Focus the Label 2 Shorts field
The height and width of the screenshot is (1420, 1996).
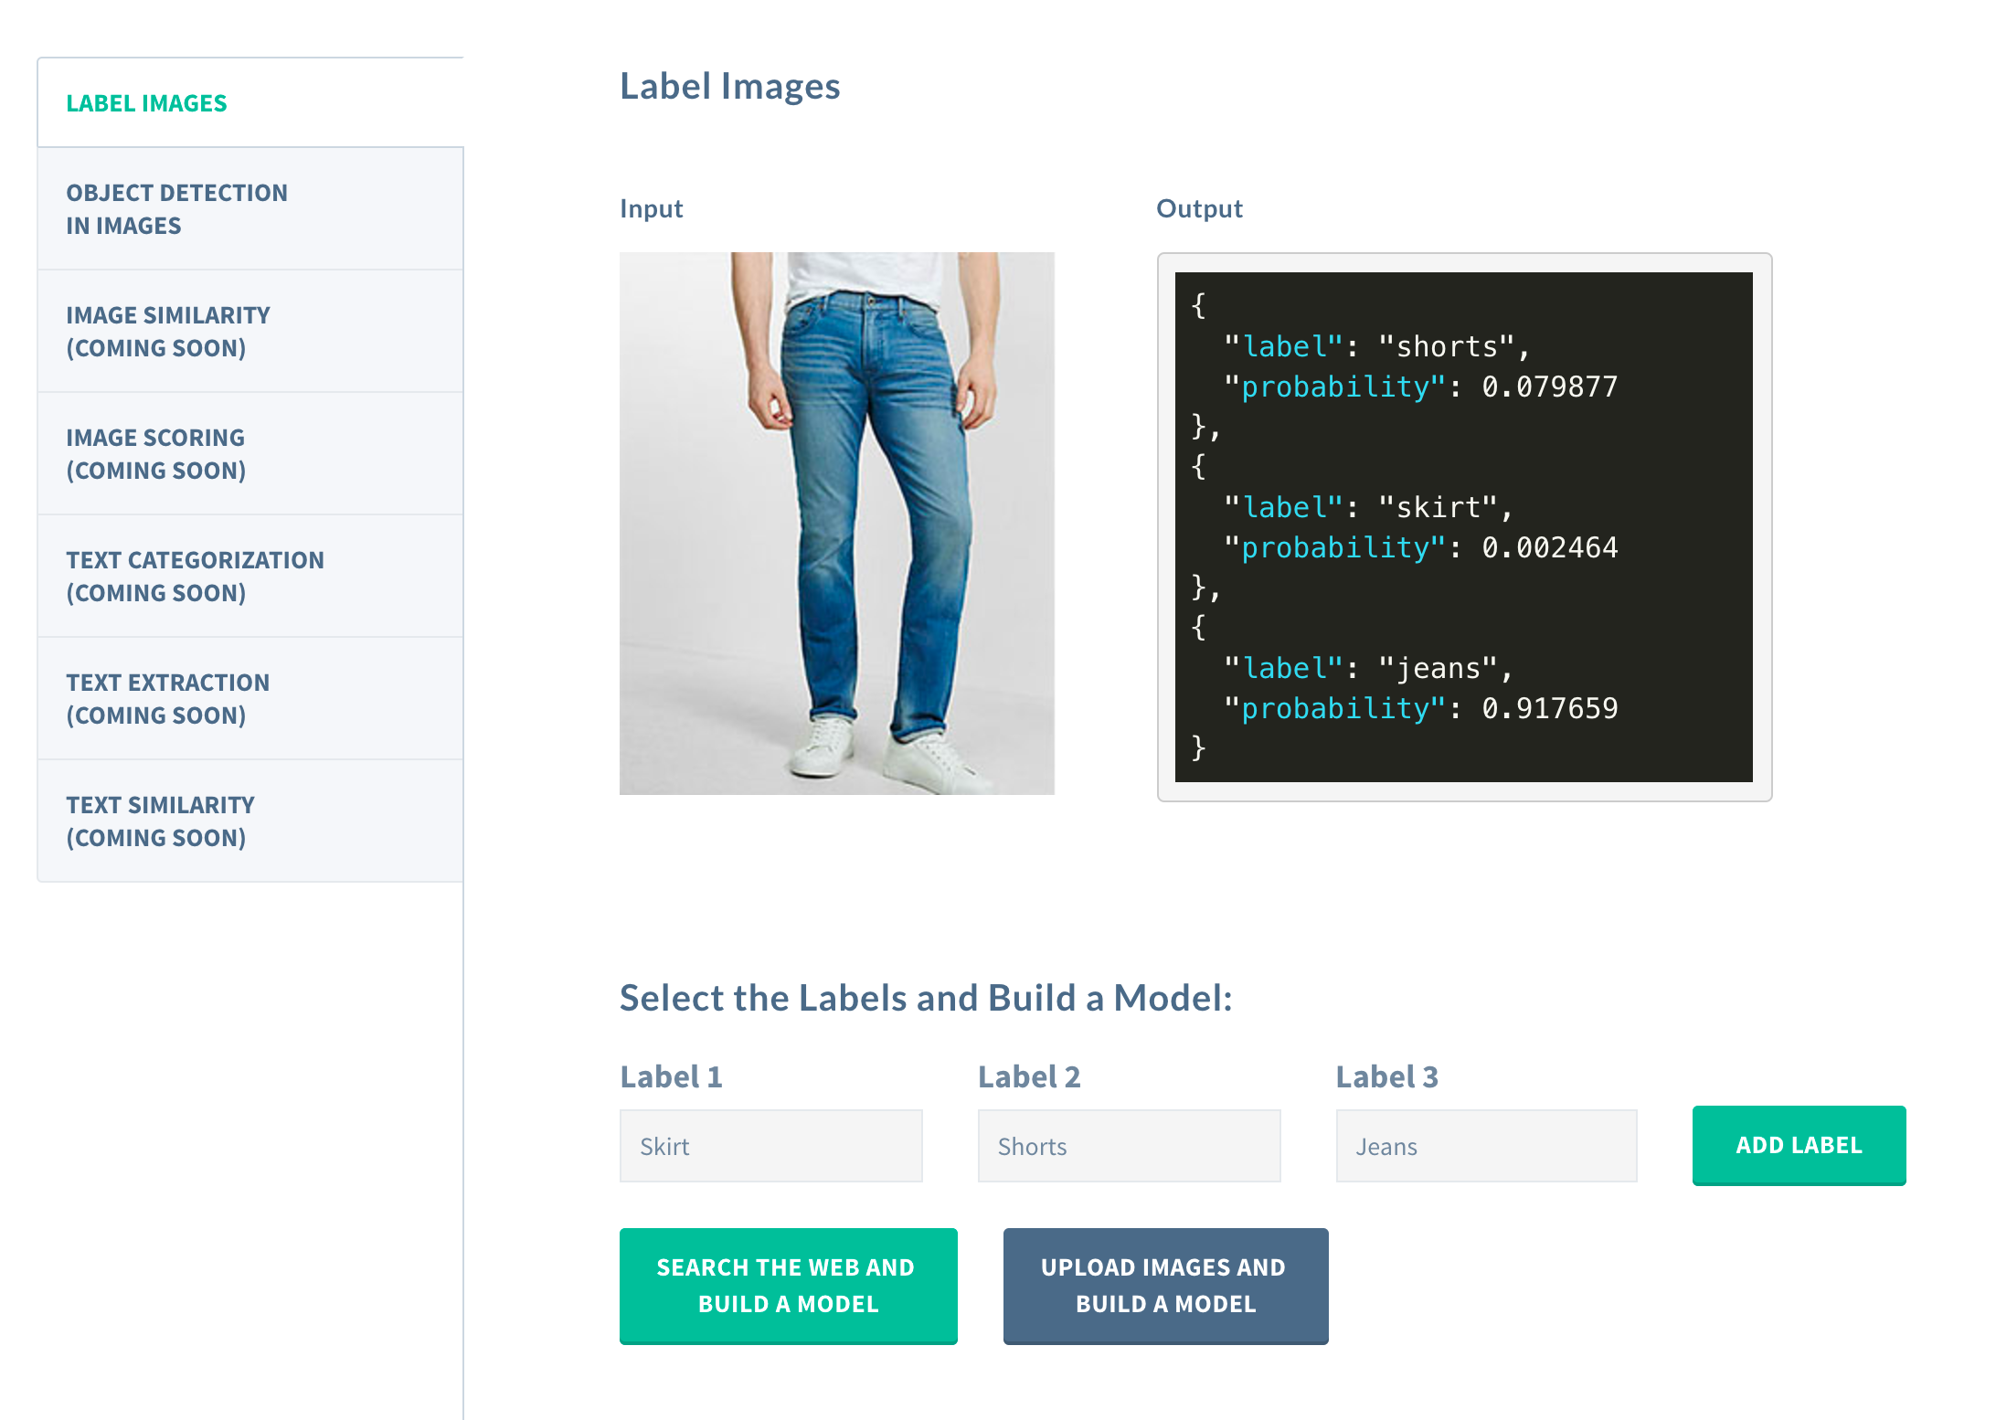1129,1146
